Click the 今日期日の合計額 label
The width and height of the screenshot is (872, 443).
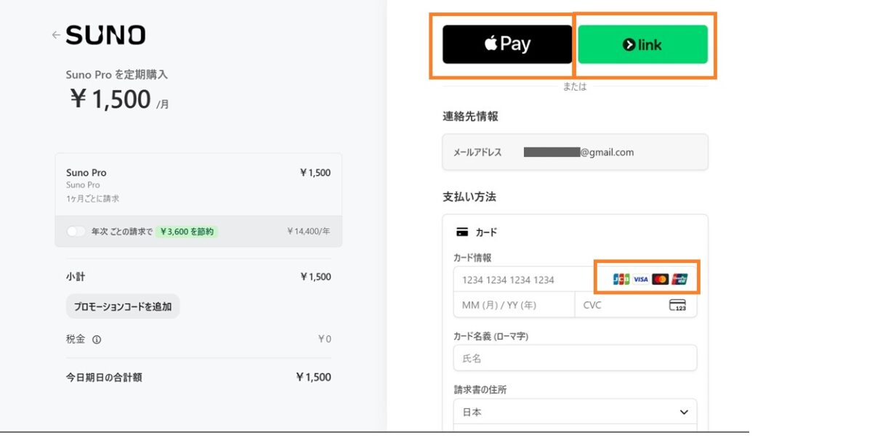tap(104, 377)
